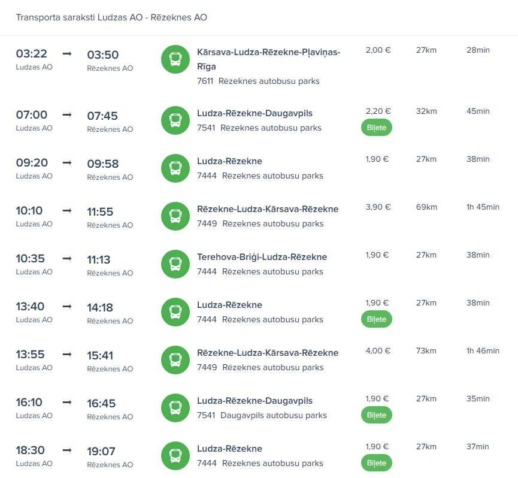Open the Terehova-Briģi-Ludza-Rēzekne route link

262,257
